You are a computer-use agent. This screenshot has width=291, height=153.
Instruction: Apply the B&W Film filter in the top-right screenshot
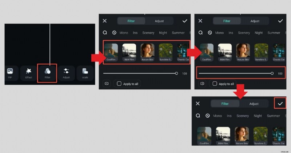225,52
